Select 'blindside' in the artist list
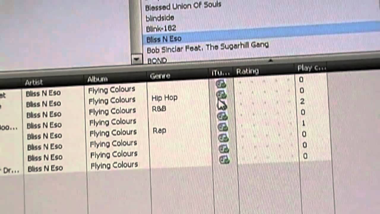The width and height of the screenshot is (380, 214). [160, 18]
